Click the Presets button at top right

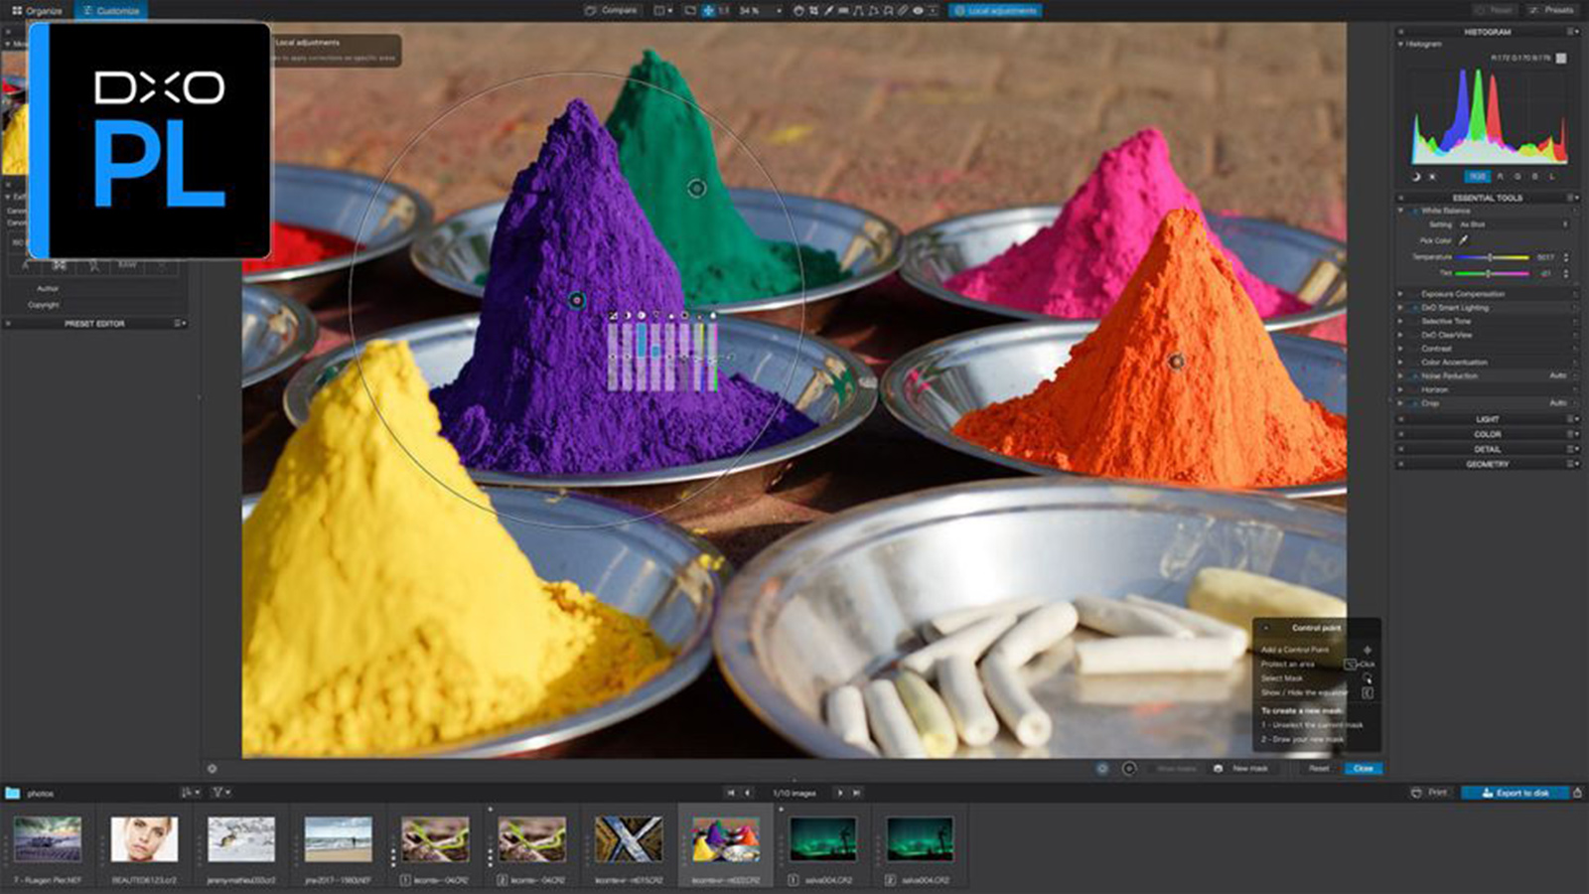coord(1551,10)
